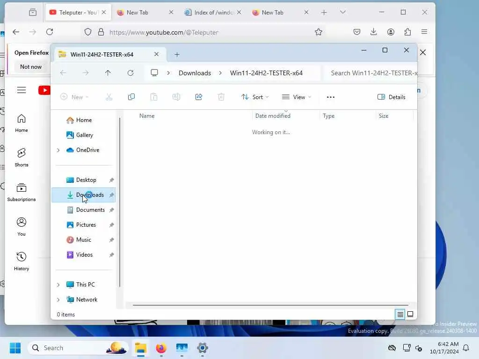
Task: Open Firefox View icon
Action: 33,13
